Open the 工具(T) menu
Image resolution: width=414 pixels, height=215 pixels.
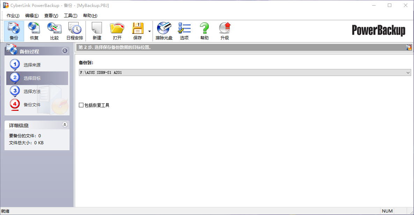(71, 16)
